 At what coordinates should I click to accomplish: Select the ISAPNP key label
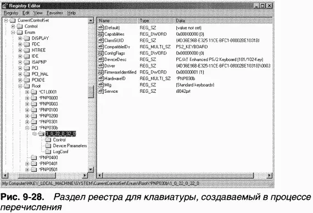(39, 62)
